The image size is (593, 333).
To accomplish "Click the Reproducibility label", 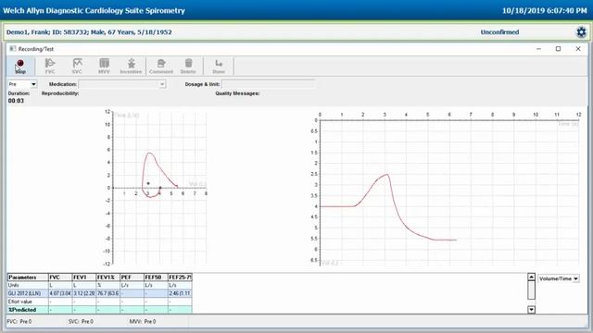I will pyautogui.click(x=60, y=93).
